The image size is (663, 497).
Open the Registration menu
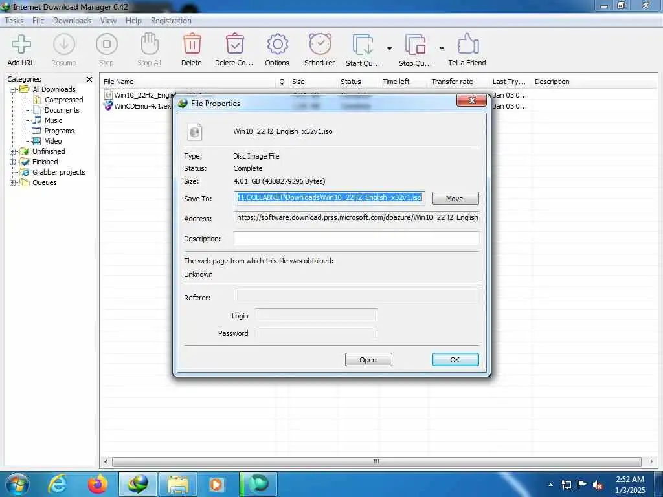(x=171, y=21)
